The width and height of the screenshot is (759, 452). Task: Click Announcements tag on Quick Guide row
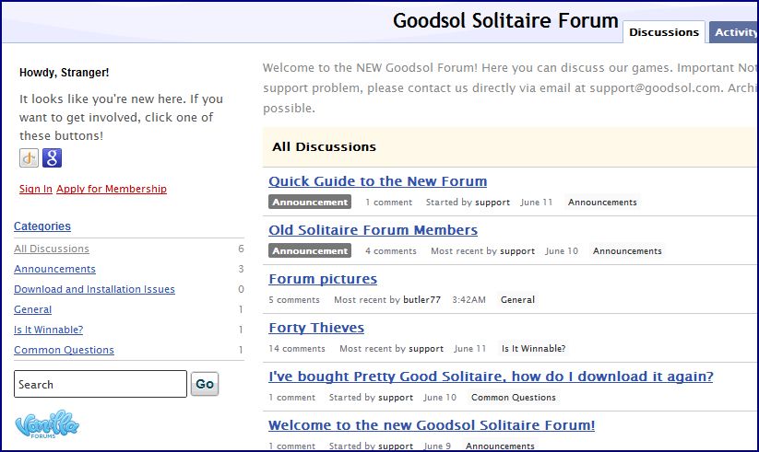[602, 203]
